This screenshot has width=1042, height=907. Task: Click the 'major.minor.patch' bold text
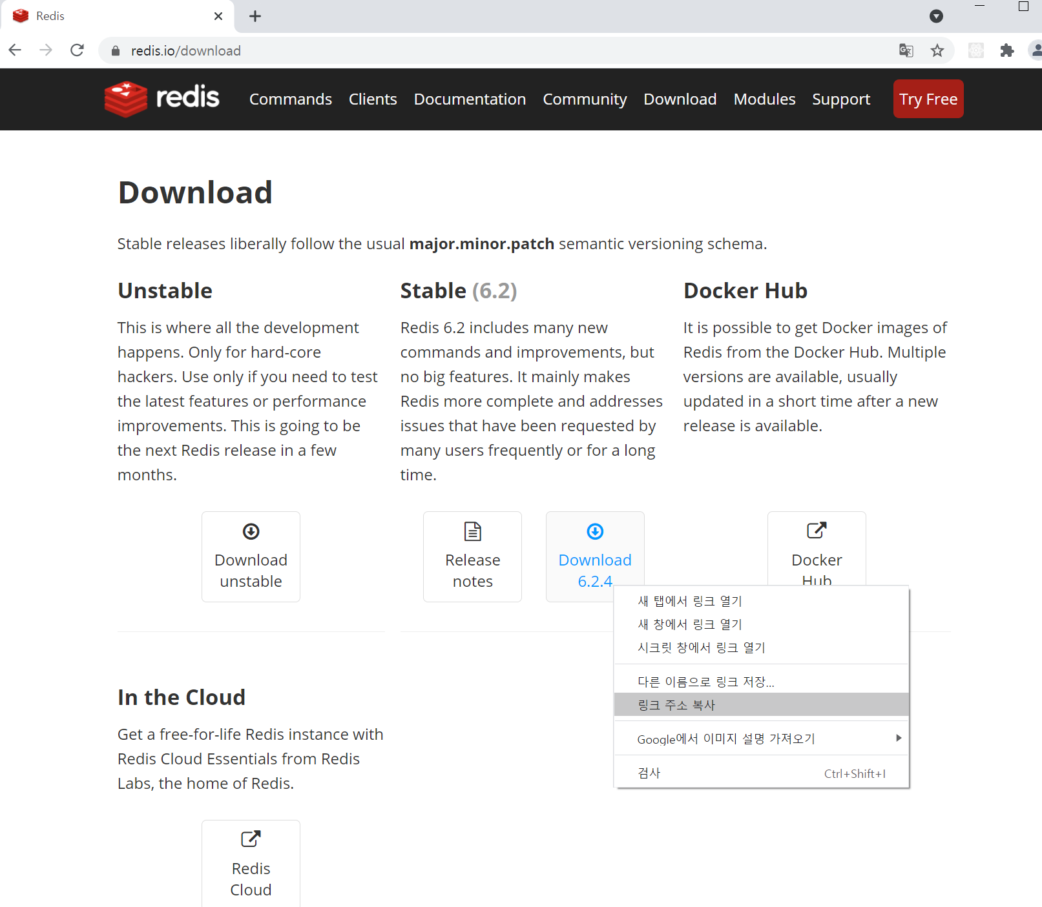pos(482,244)
